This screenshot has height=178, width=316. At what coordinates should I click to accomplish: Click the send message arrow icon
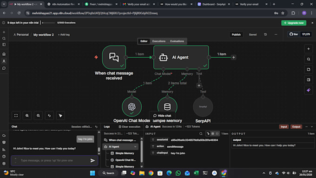(x=92, y=160)
